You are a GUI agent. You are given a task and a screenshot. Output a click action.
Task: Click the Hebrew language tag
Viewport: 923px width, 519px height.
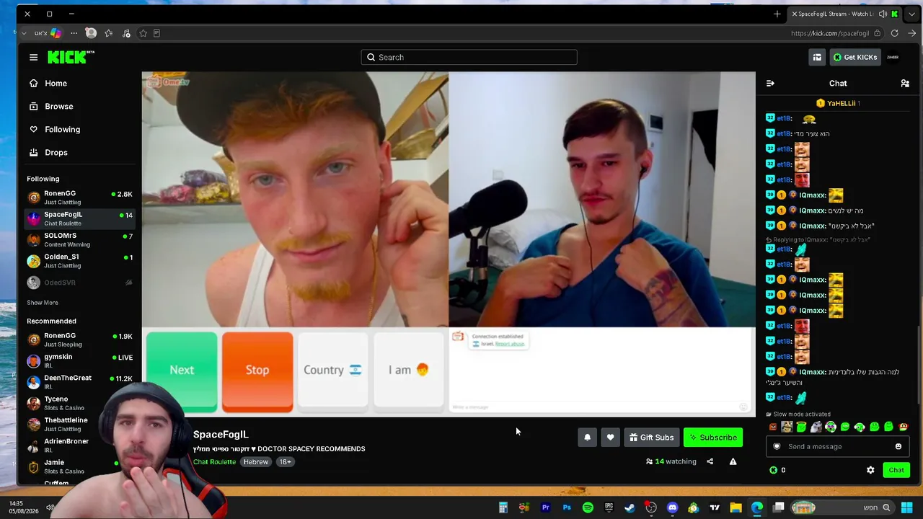(x=256, y=462)
